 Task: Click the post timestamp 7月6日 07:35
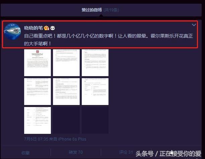coord(36,139)
